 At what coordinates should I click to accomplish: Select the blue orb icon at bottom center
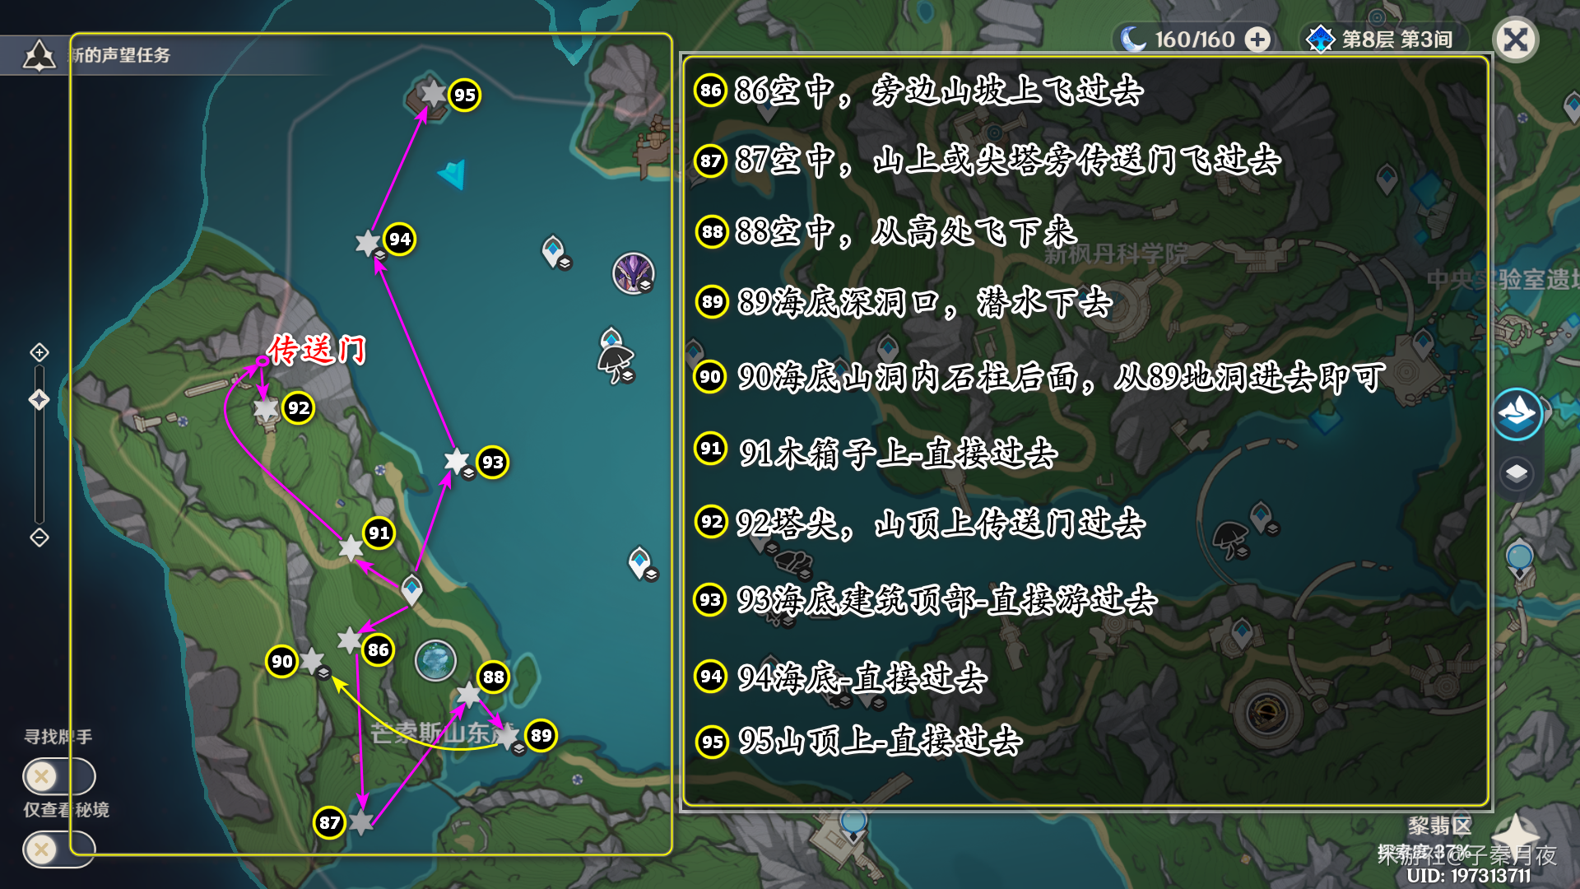point(853,822)
